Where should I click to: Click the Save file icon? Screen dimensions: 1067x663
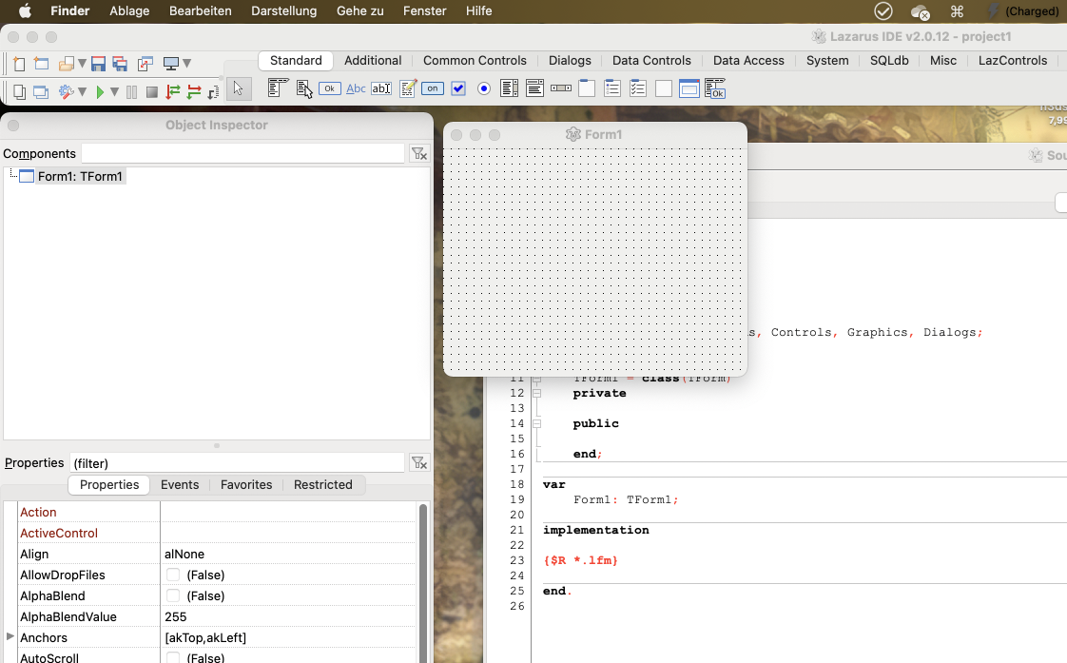(98, 64)
